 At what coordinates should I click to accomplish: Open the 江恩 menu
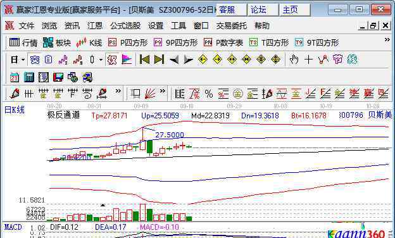pyautogui.click(x=95, y=26)
